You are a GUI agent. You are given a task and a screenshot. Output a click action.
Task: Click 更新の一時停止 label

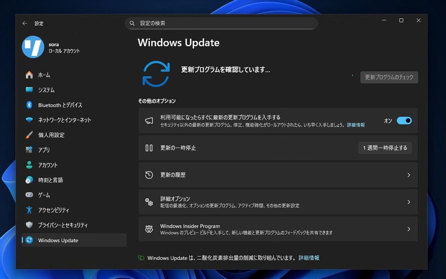178,148
